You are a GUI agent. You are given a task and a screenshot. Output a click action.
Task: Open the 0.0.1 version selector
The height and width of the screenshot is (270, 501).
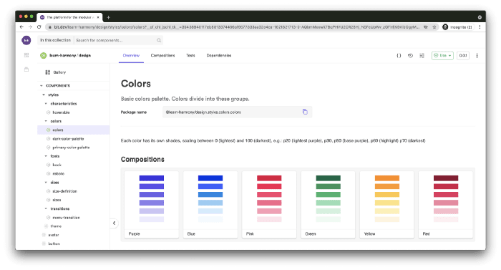coord(463,56)
